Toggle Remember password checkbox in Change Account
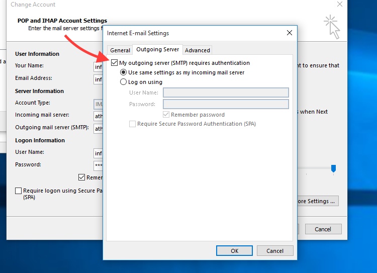 pyautogui.click(x=82, y=177)
